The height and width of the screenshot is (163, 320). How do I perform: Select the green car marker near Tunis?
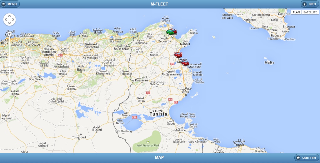tap(170, 32)
